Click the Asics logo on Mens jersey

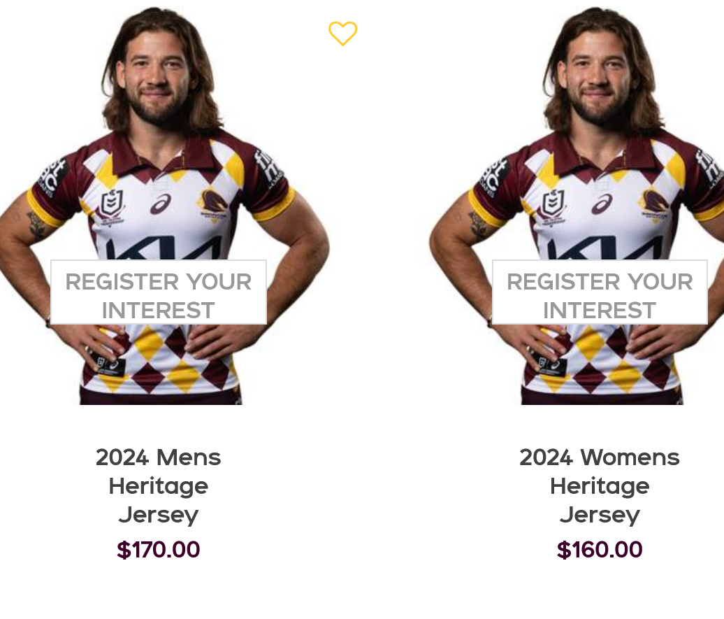(x=161, y=204)
